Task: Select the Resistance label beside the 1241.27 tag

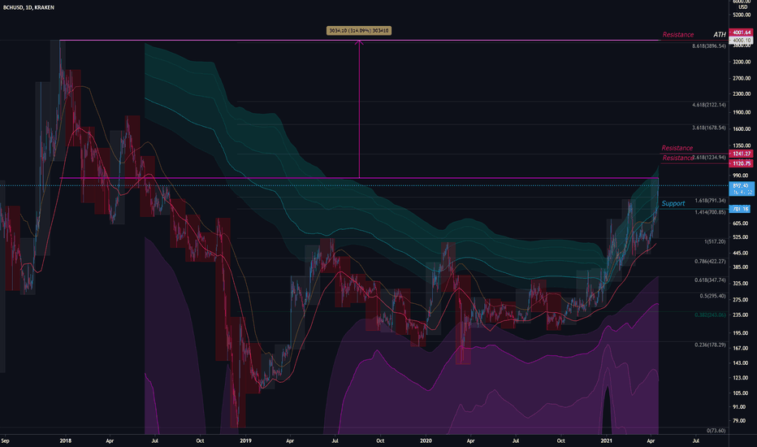Action: tap(677, 148)
